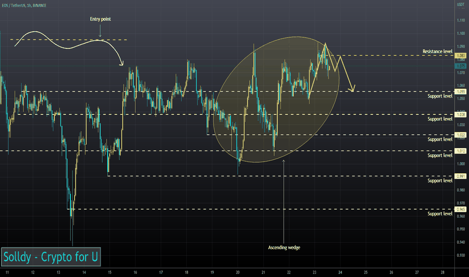Click date 26 on the time axis
The width and height of the screenshot is (469, 277).
click(x=391, y=272)
